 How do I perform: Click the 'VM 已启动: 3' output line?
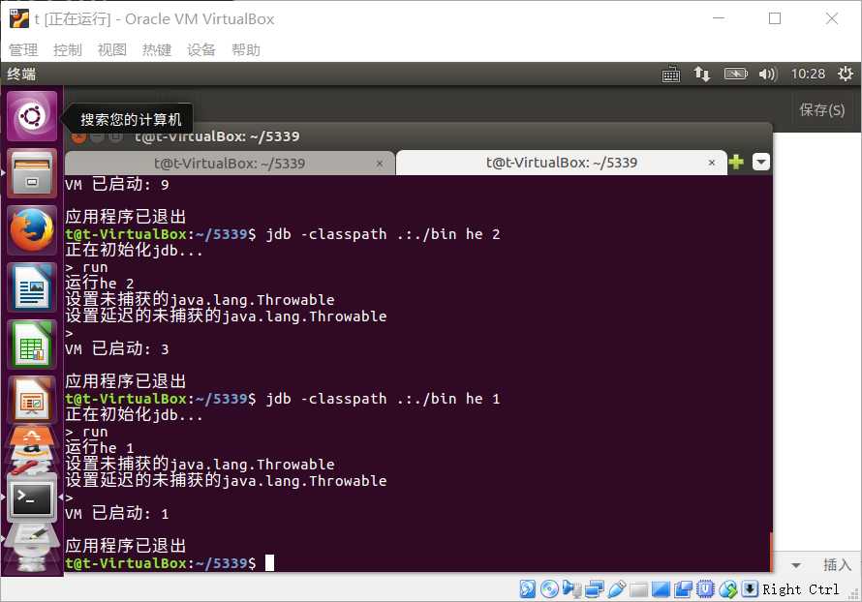(x=117, y=349)
